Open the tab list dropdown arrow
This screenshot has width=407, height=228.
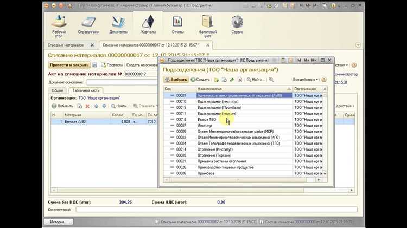tap(358, 45)
